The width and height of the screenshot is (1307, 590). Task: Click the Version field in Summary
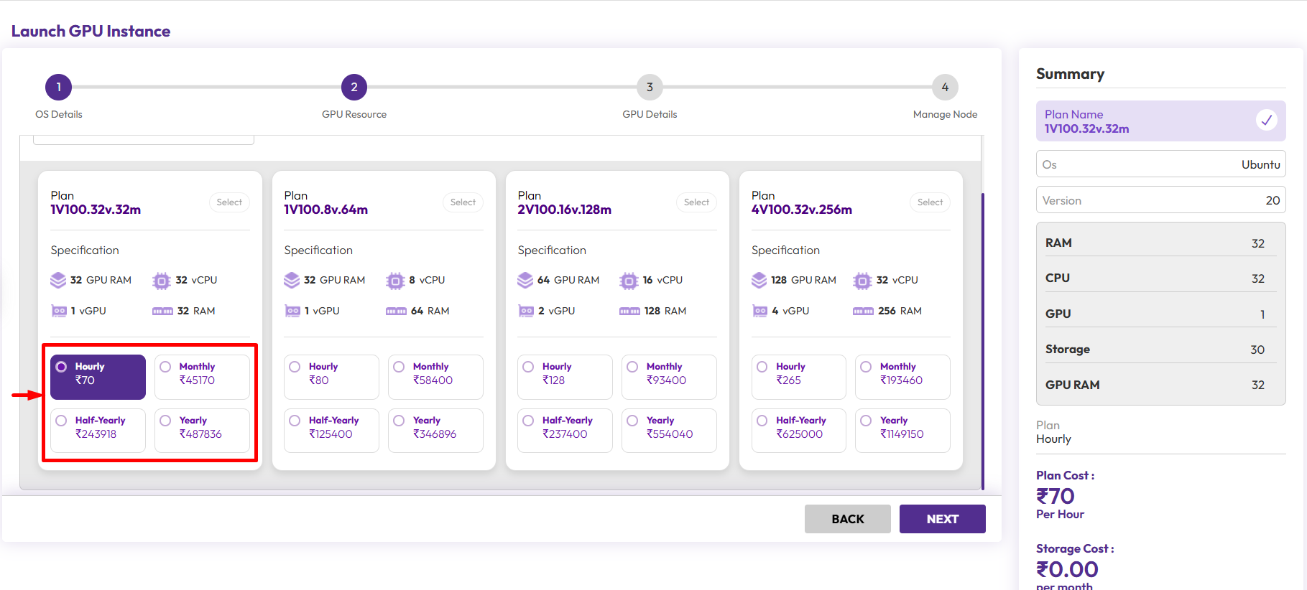click(x=1160, y=200)
